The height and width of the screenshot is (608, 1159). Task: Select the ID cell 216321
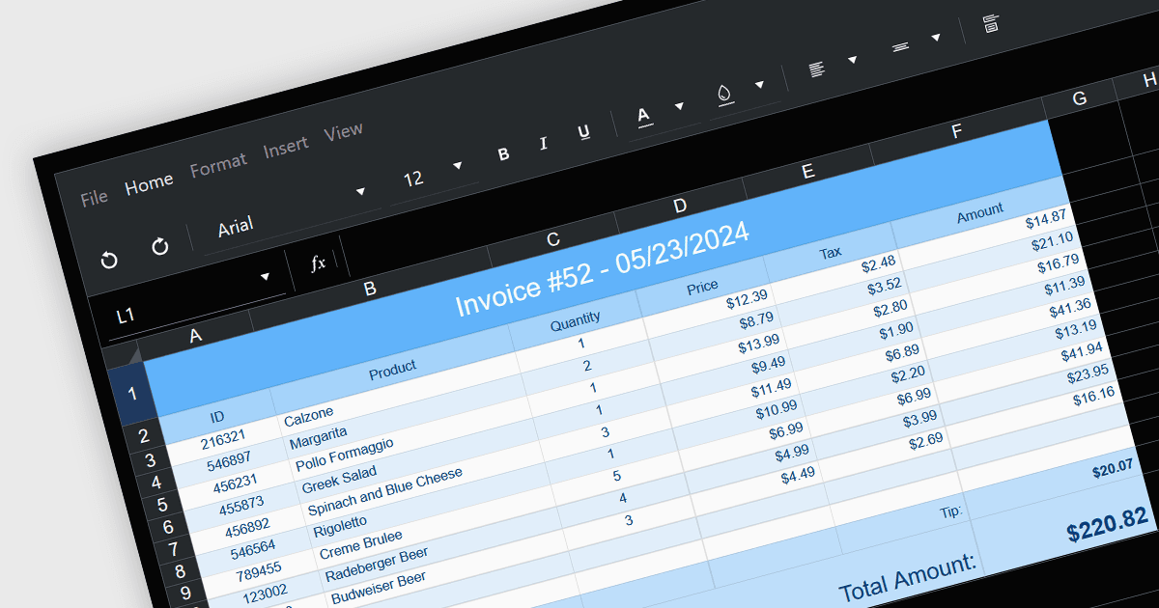click(x=224, y=439)
